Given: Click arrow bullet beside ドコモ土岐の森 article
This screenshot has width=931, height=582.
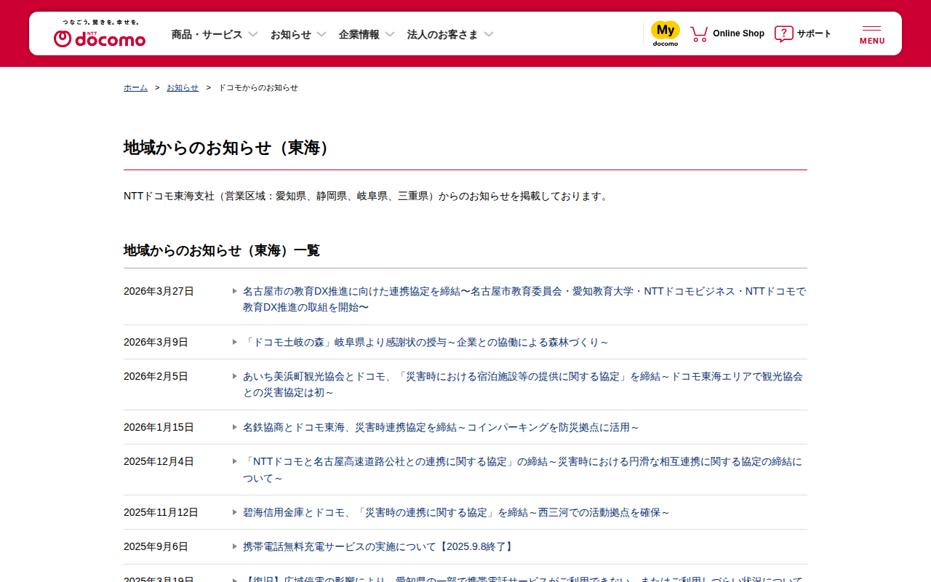Looking at the screenshot, I should click(235, 342).
